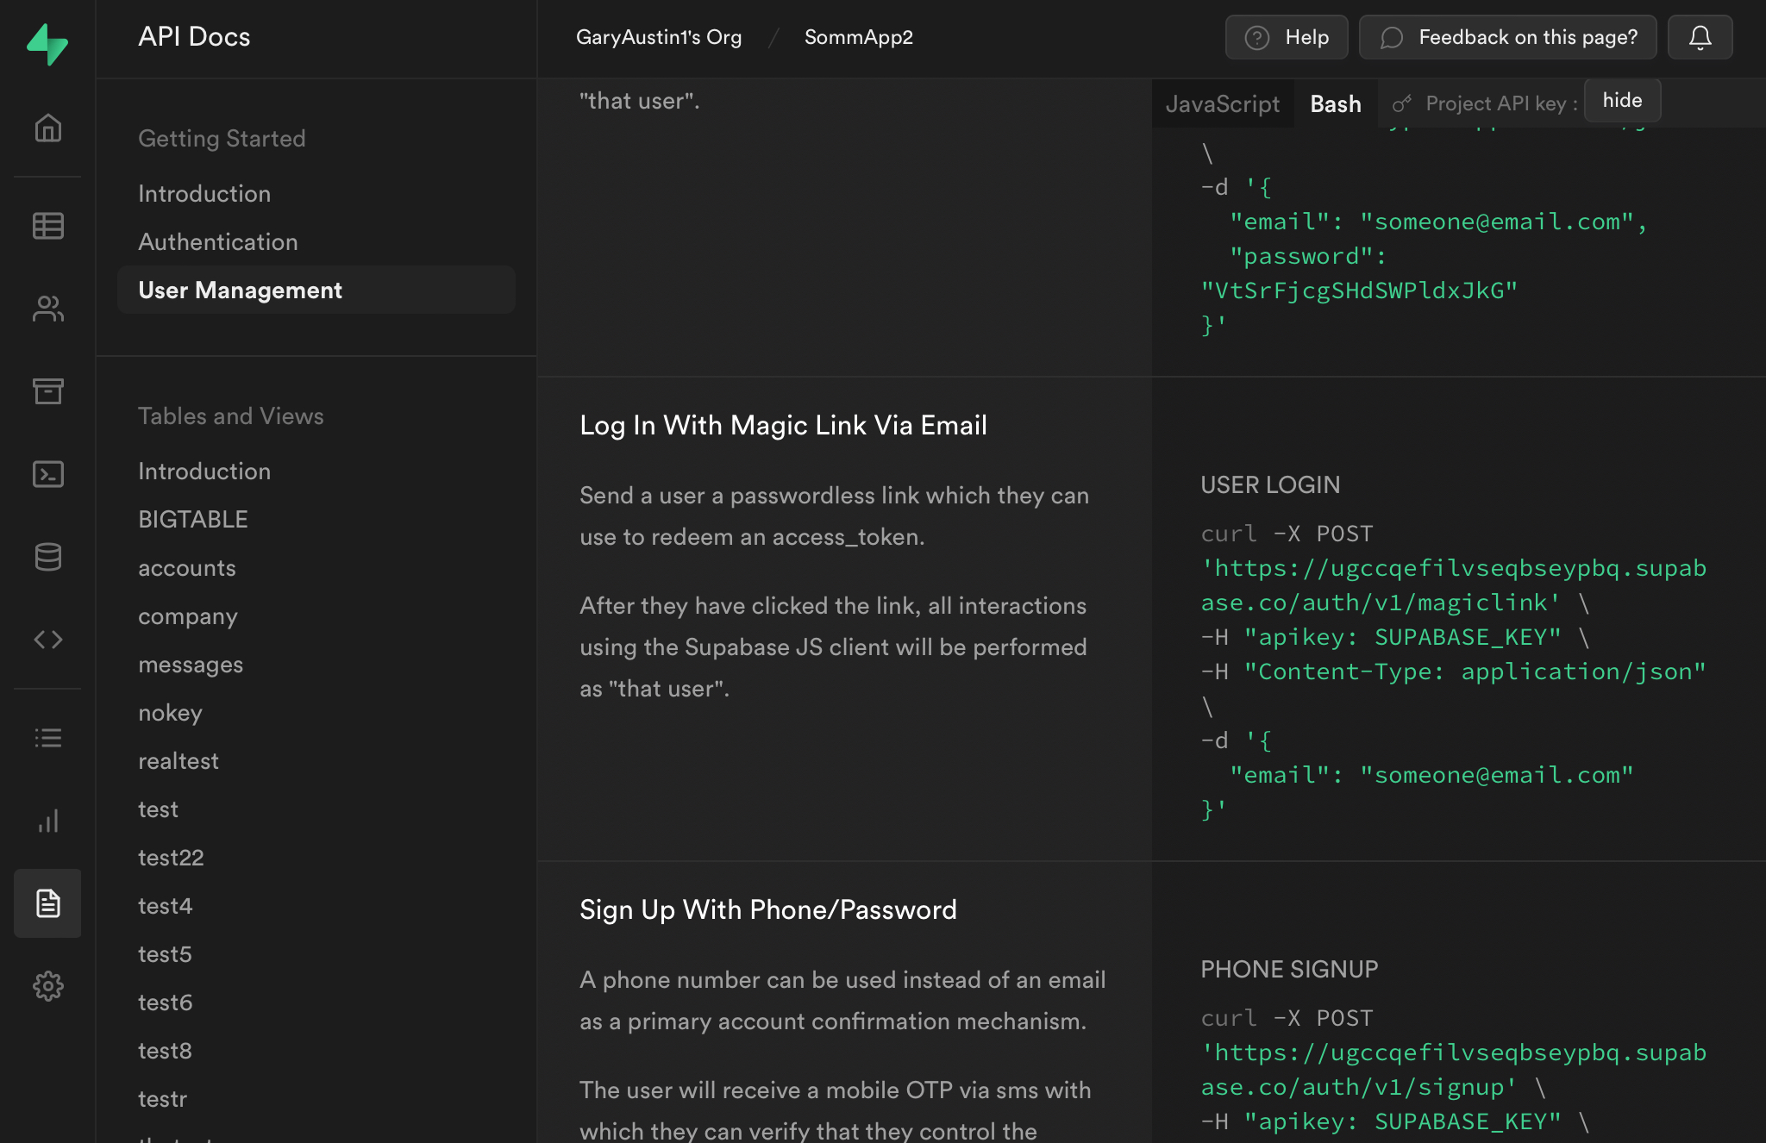Open the test table docs entry
Screen dimensions: 1766x1143
coord(159,809)
